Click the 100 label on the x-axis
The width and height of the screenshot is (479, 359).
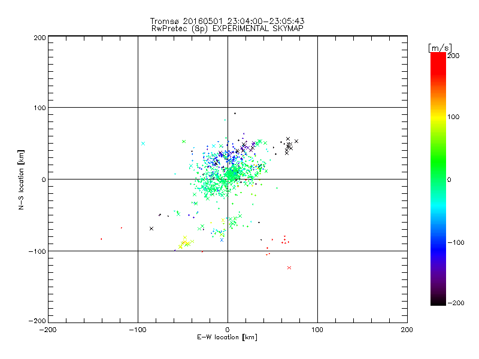click(x=317, y=330)
